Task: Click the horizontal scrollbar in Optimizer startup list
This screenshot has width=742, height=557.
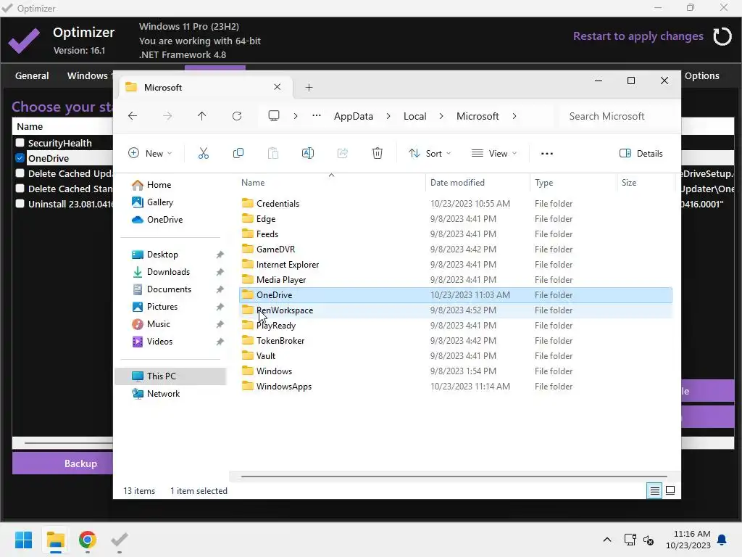Action: [x=69, y=443]
